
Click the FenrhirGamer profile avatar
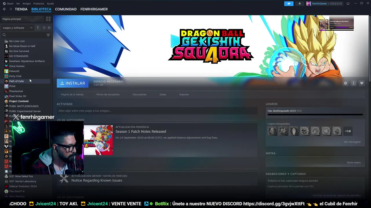pyautogui.click(x=308, y=3)
